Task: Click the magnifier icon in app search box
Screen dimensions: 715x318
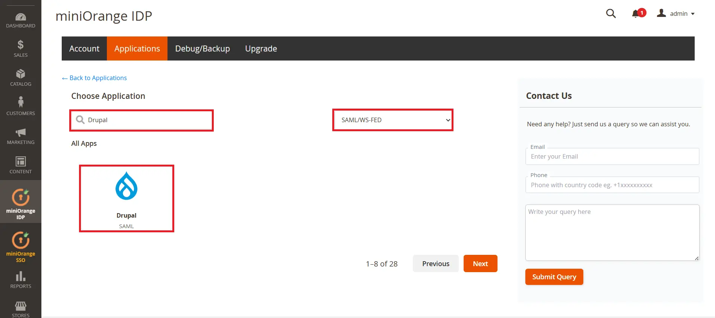Action: pos(80,120)
